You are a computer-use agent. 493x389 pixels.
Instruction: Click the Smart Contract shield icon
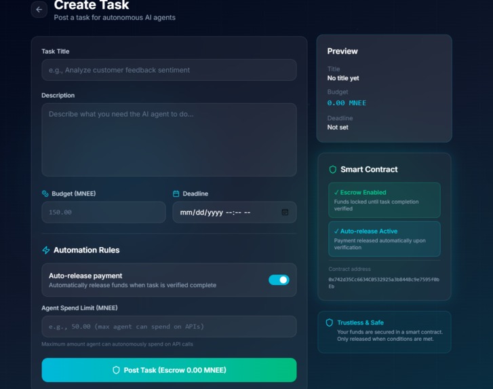[x=333, y=170]
